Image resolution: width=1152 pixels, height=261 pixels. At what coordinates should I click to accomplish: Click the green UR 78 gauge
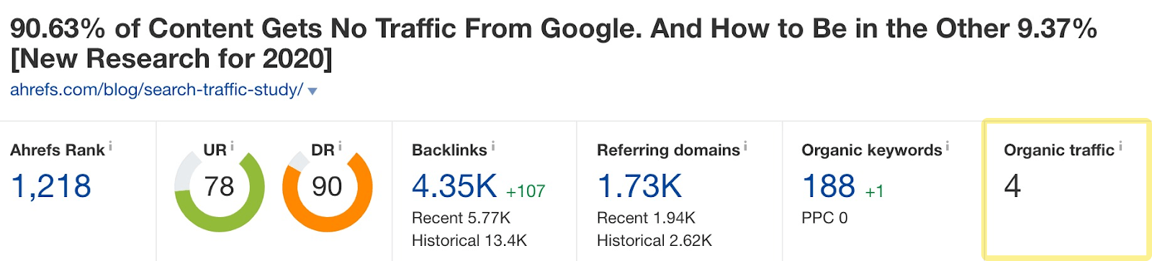tap(220, 187)
